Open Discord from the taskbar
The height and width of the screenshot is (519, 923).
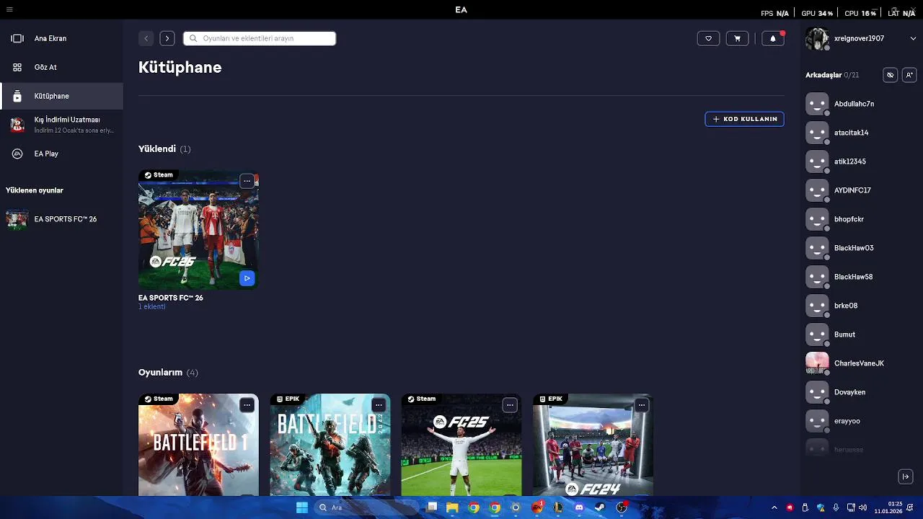click(578, 507)
